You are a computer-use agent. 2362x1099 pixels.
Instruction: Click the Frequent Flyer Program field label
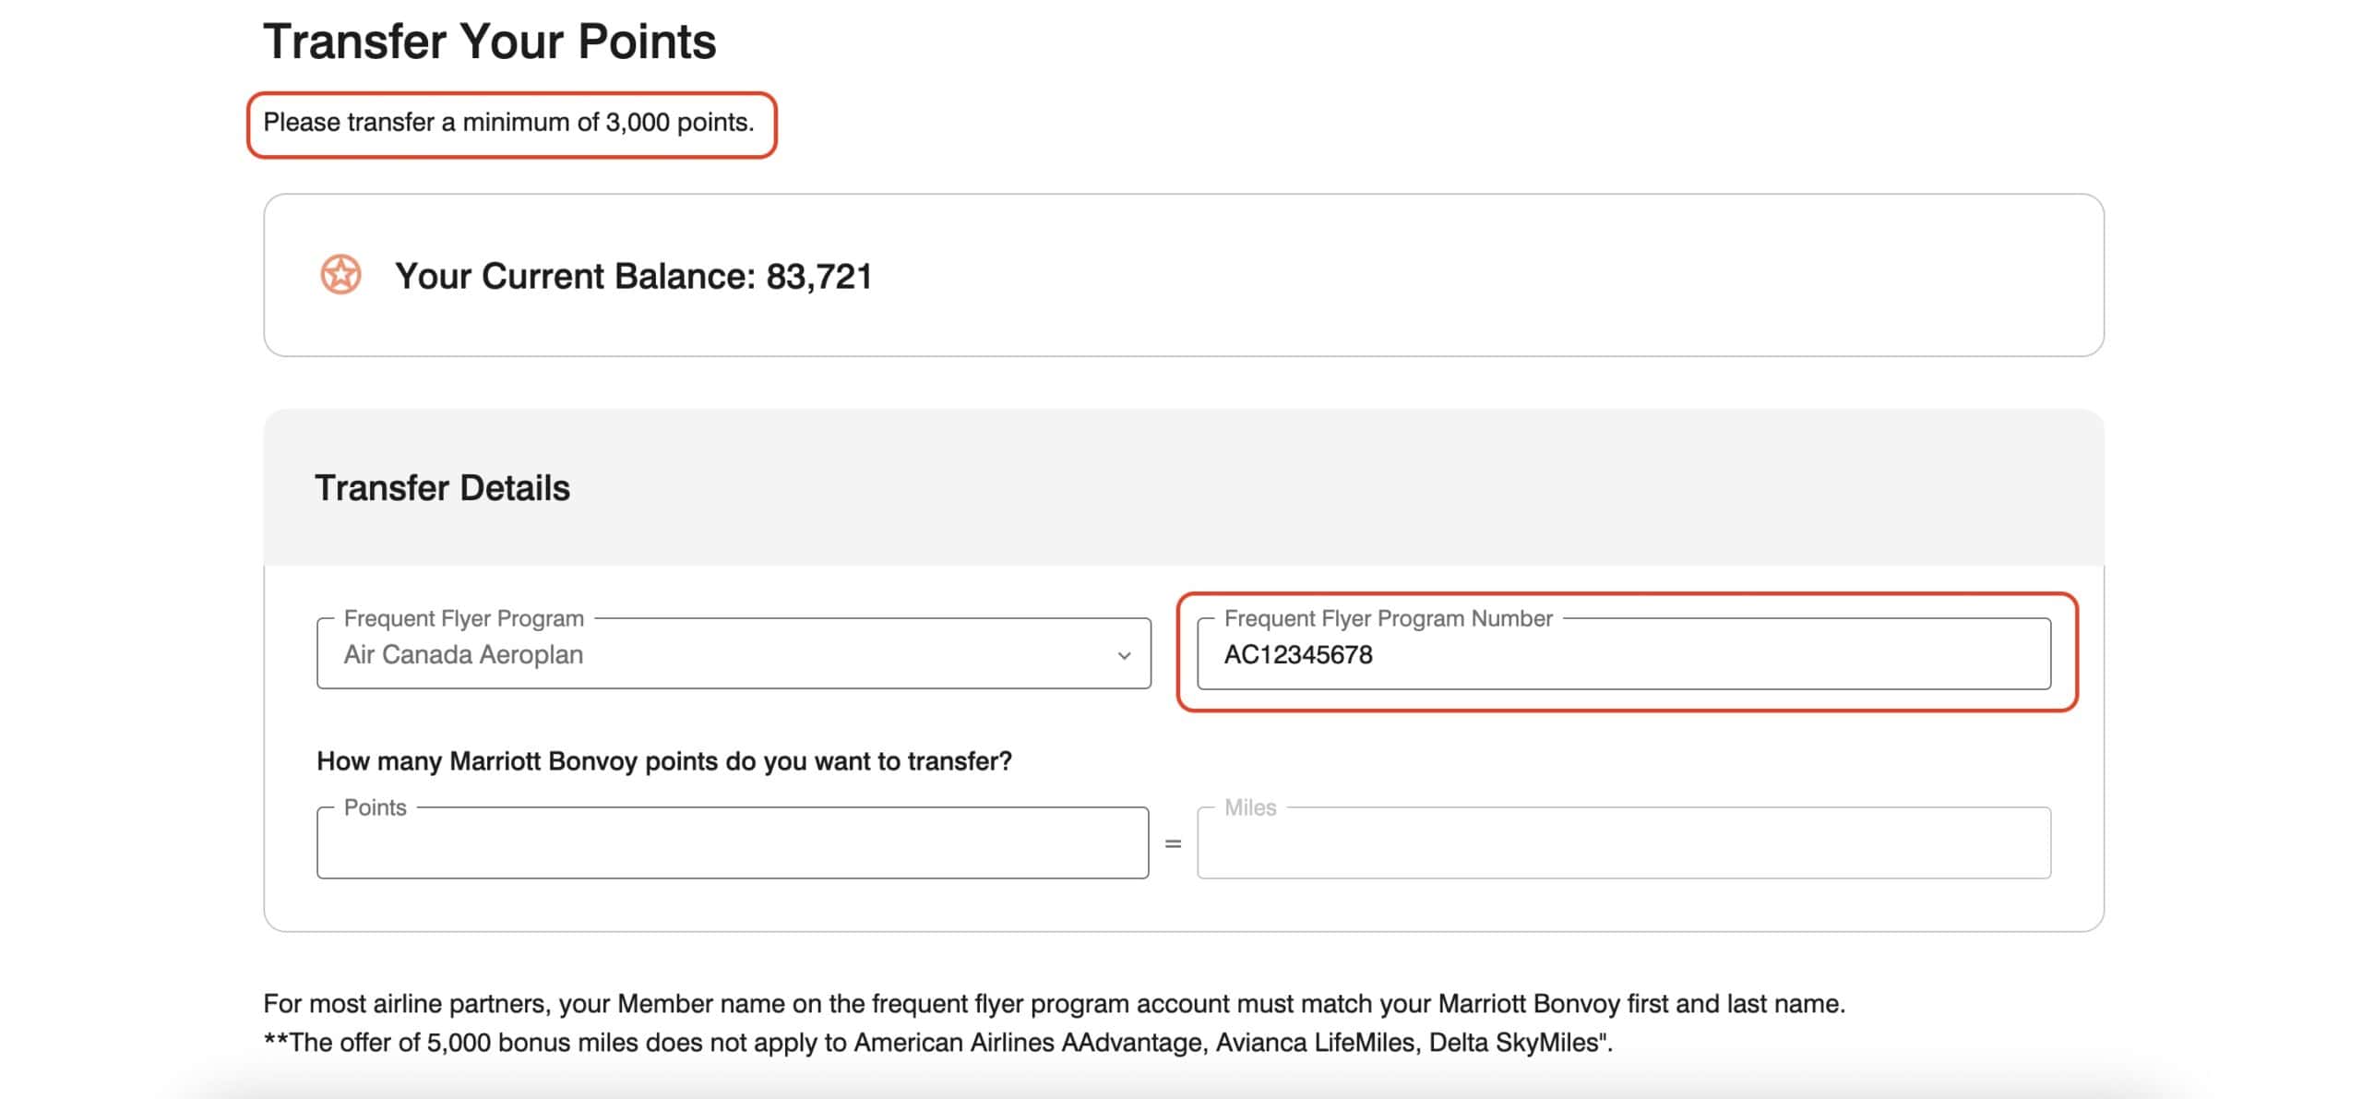pyautogui.click(x=463, y=618)
